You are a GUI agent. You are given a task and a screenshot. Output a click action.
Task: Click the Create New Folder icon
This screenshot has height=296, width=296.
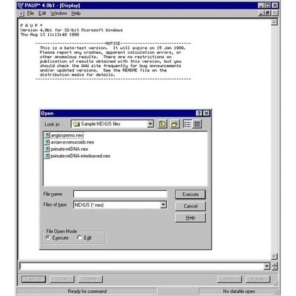[x=174, y=124]
